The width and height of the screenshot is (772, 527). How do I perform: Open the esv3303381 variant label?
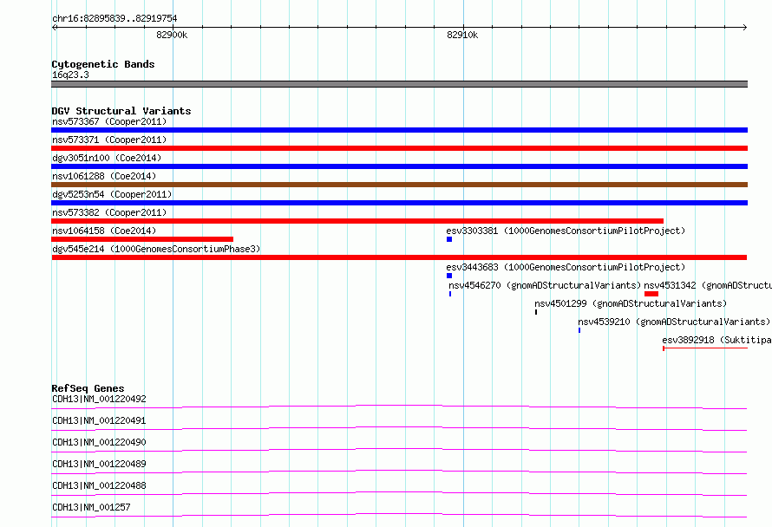[x=566, y=231]
